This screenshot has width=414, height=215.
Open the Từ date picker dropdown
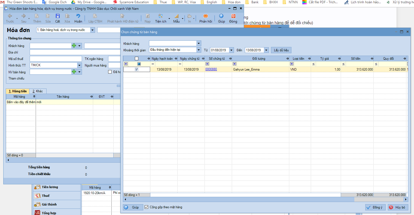click(x=231, y=50)
